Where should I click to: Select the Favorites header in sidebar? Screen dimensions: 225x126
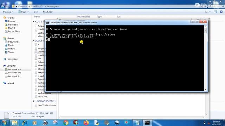(11, 18)
